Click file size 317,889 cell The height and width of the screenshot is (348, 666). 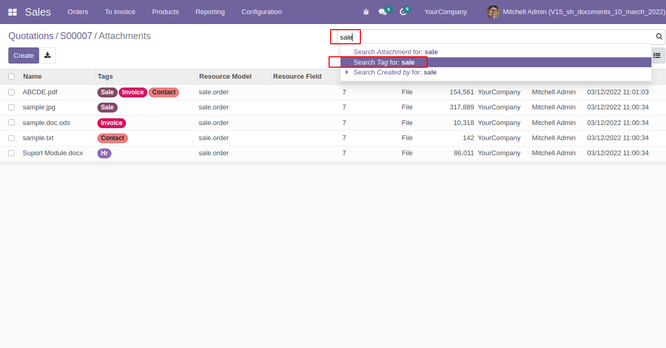point(462,107)
